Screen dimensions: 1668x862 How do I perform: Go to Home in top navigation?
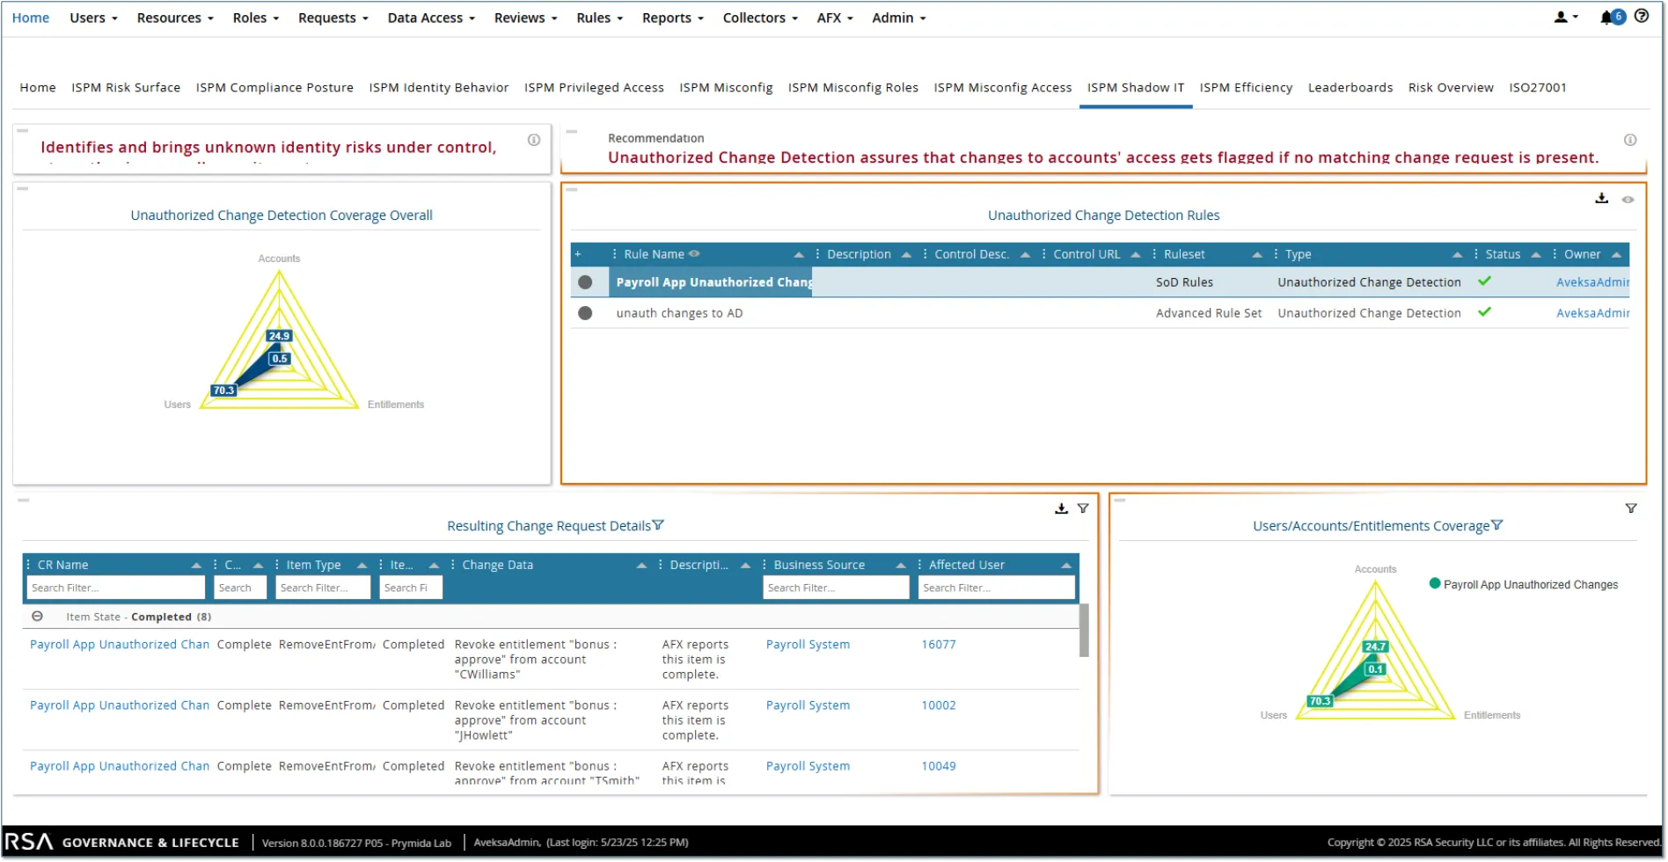pyautogui.click(x=31, y=18)
